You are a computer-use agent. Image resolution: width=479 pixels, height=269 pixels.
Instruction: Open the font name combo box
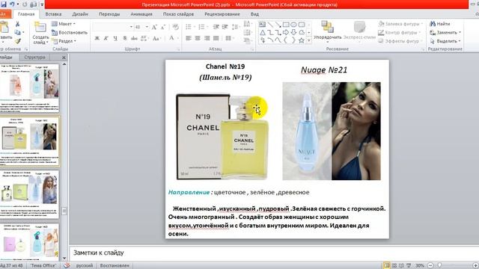(113, 27)
